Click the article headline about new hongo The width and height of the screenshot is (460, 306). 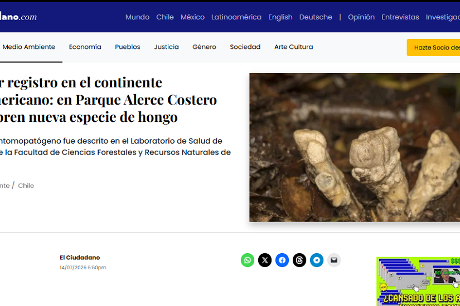click(108, 100)
